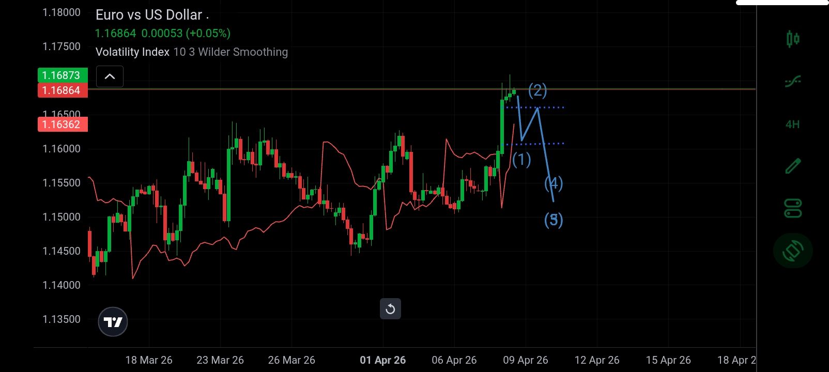This screenshot has width=829, height=372.
Task: Click the red 1.16864 price label
Action: [x=62, y=90]
